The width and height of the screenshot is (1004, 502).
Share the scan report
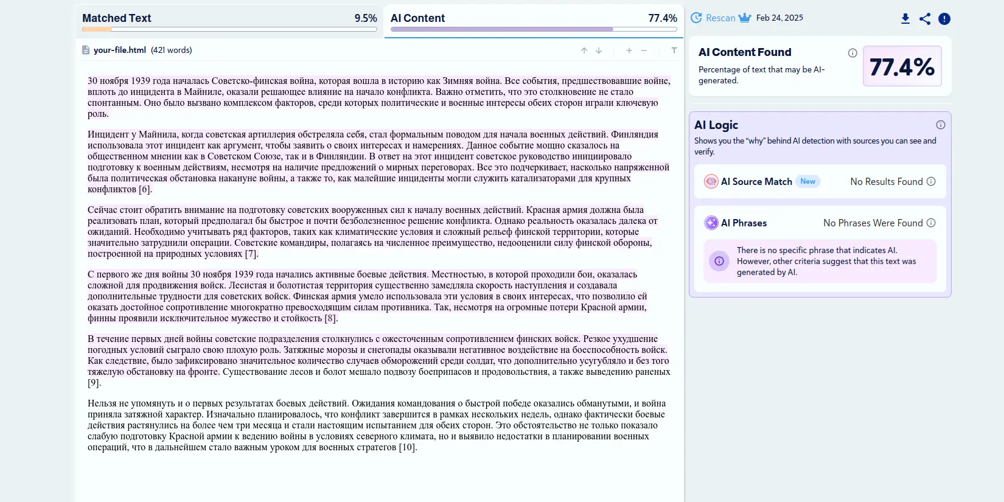point(924,19)
